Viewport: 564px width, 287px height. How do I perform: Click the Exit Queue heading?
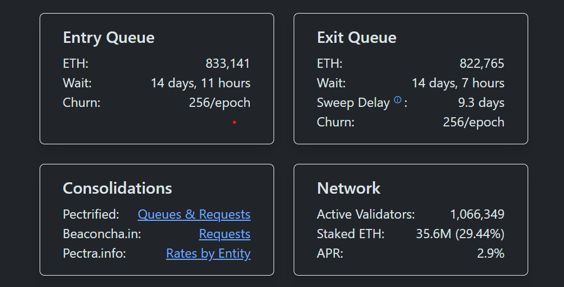(x=356, y=37)
